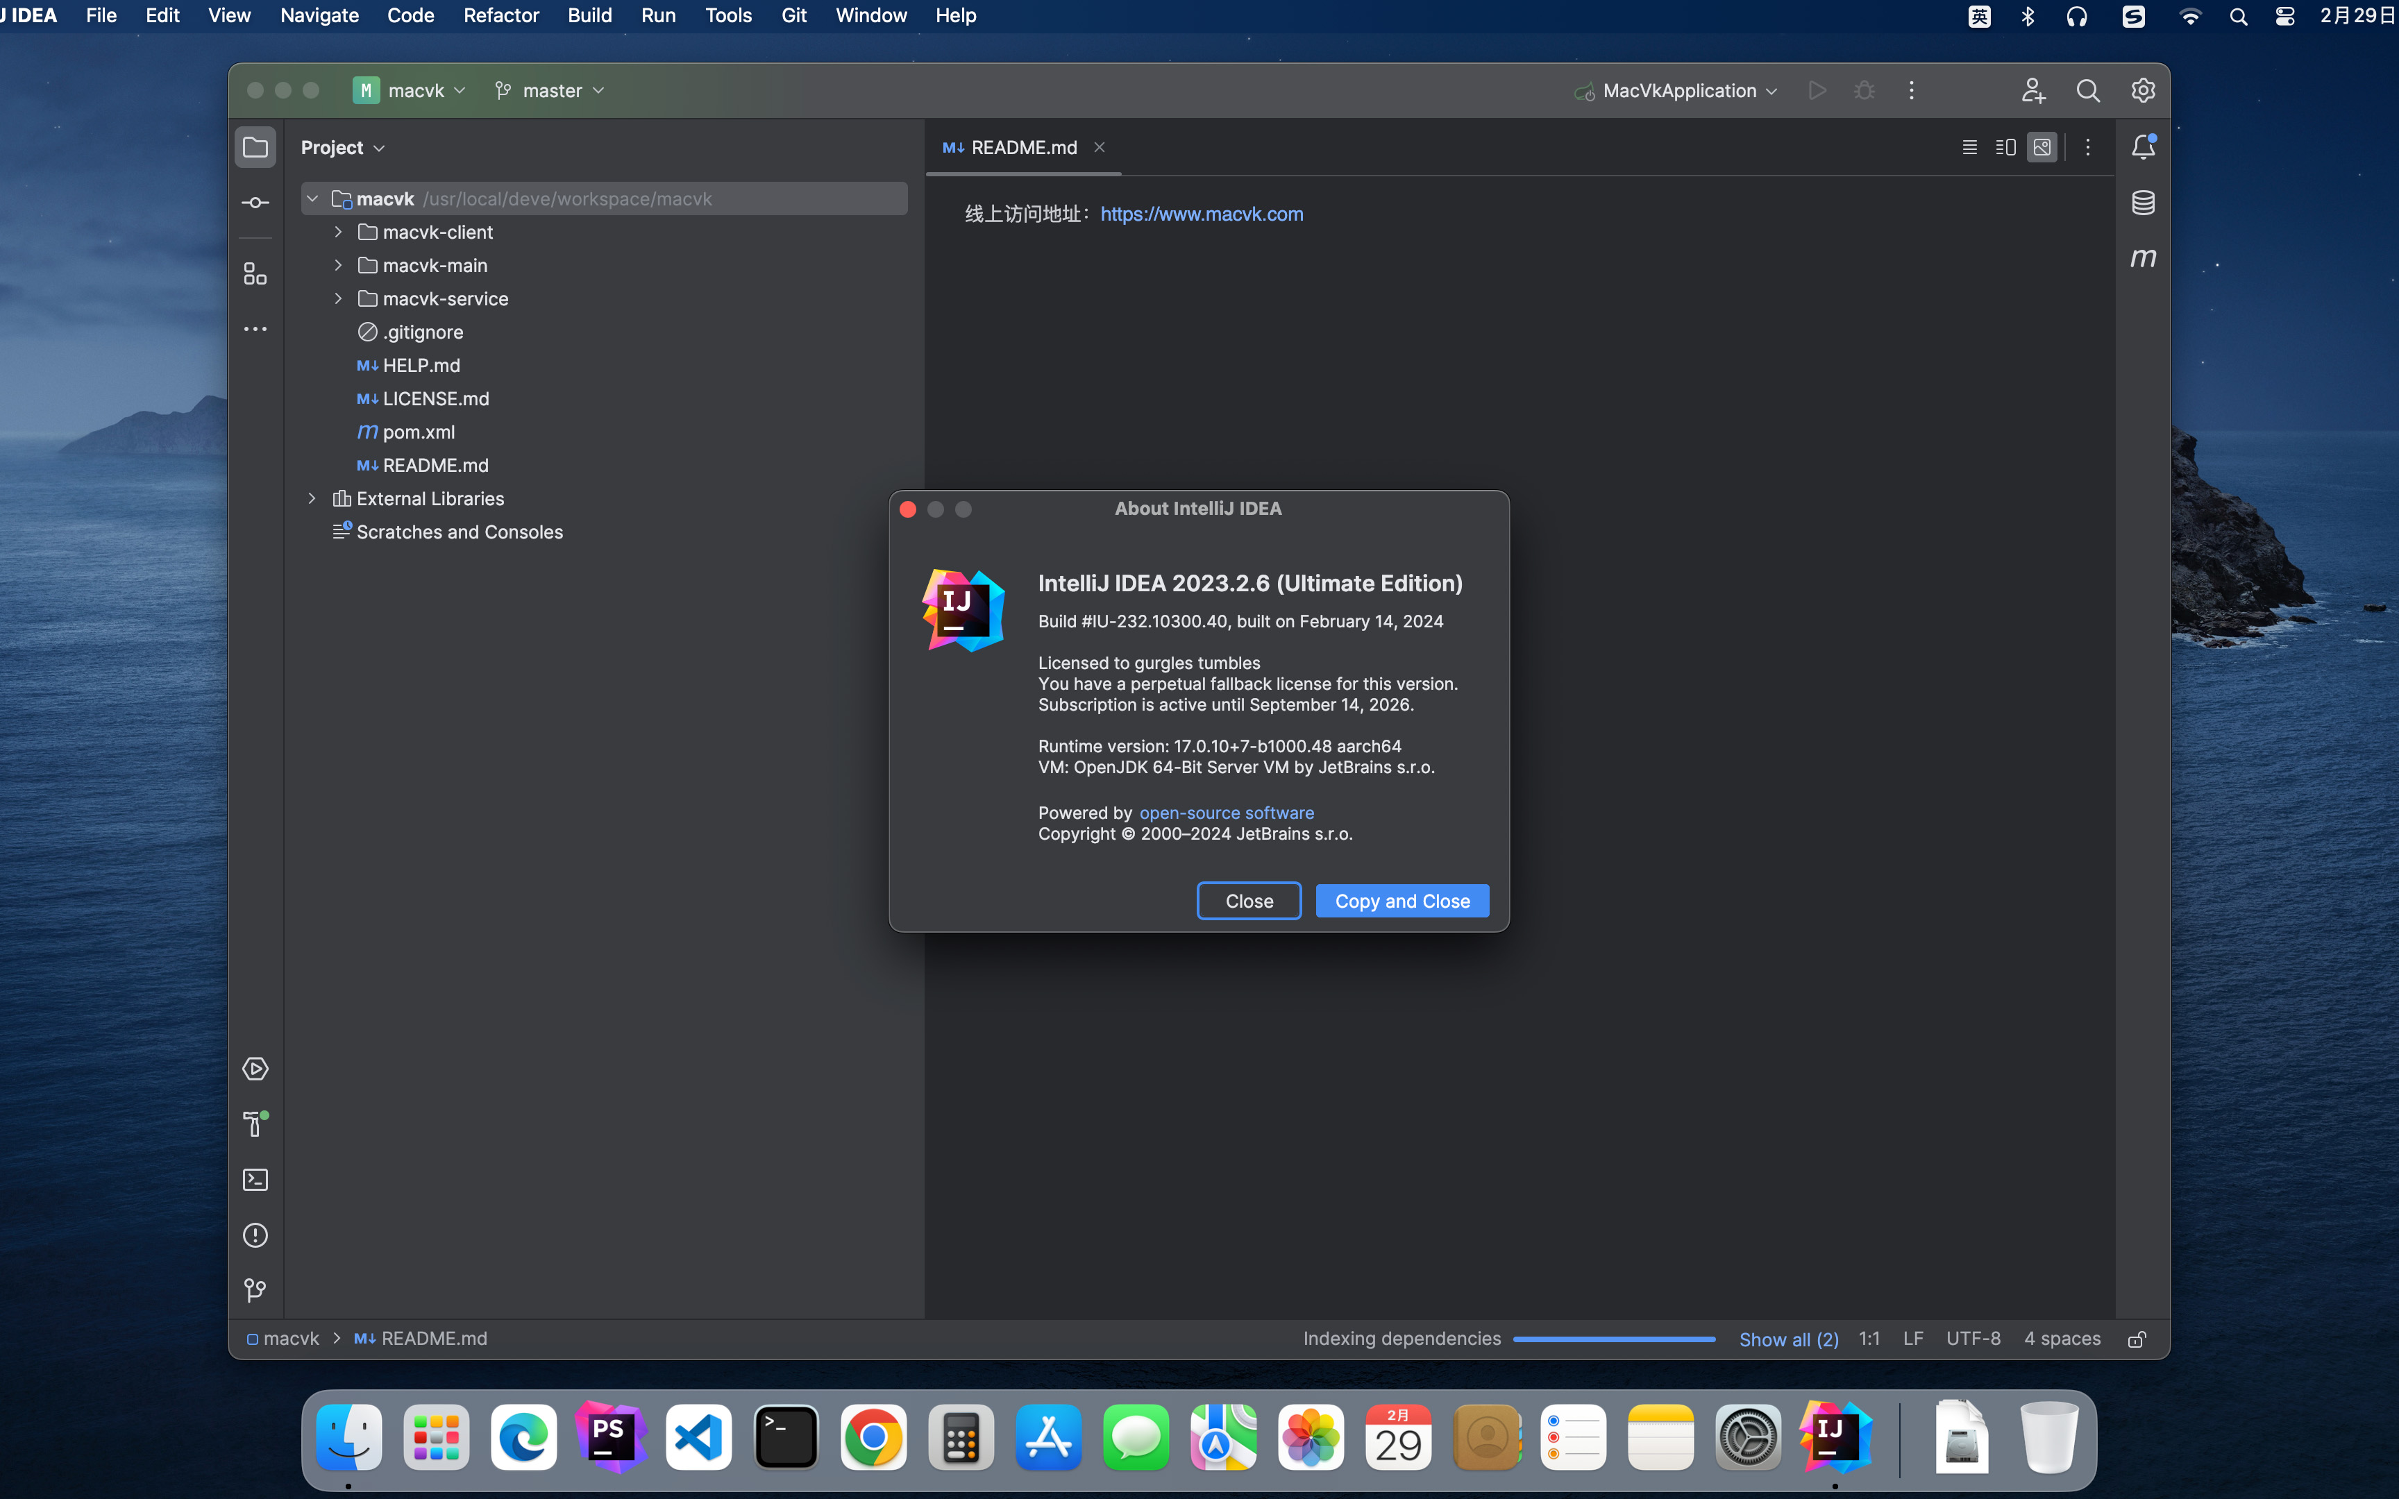Click the Indexing dependencies progress bar
Viewport: 2399px width, 1499px height.
[x=1614, y=1339]
